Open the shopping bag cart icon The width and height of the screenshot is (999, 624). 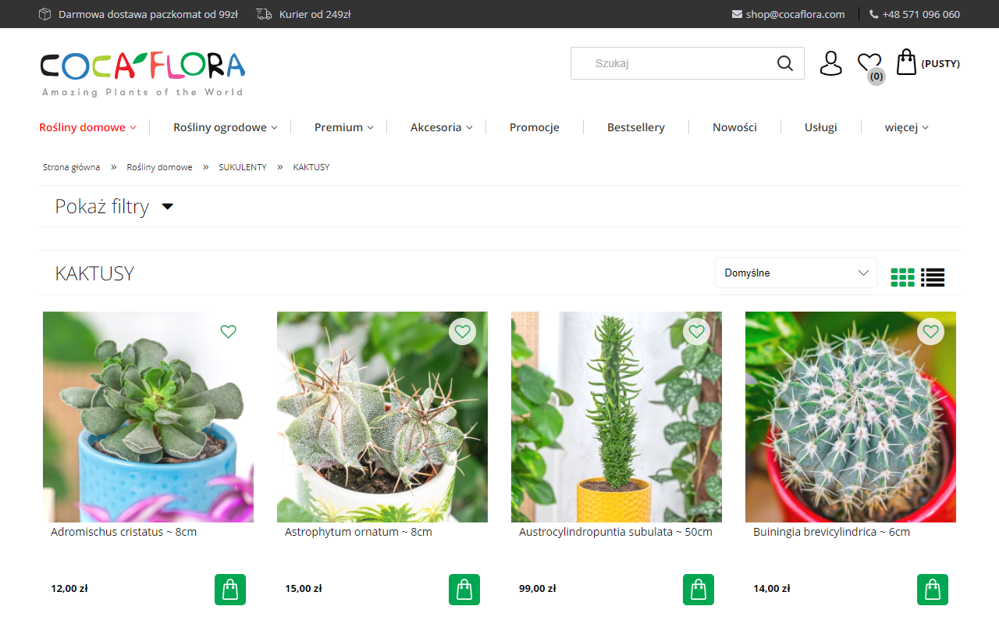pos(906,62)
